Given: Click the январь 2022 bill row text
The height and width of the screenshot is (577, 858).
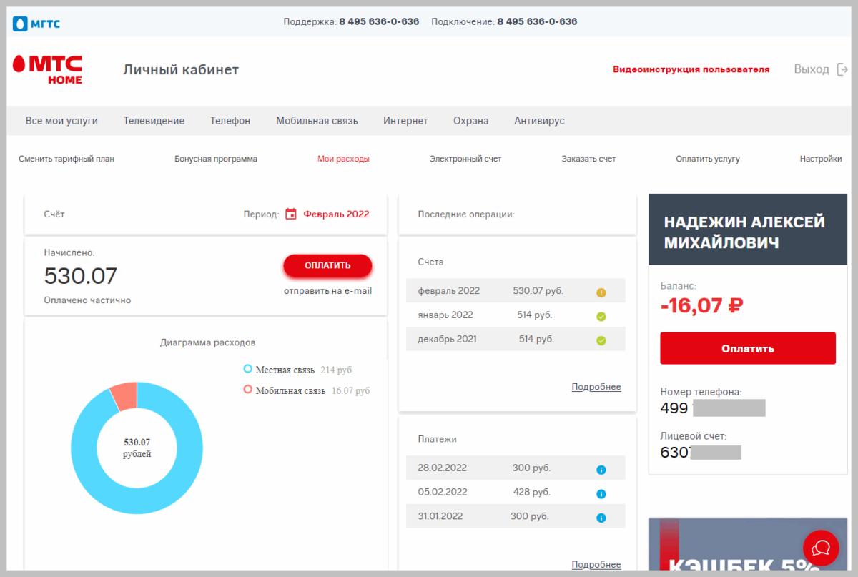Looking at the screenshot, I should 445,315.
